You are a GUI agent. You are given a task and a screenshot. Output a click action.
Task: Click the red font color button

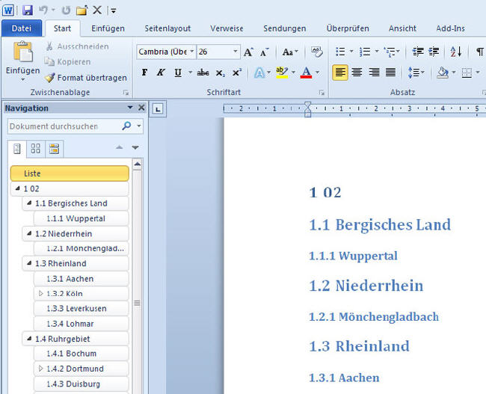pyautogui.click(x=305, y=73)
